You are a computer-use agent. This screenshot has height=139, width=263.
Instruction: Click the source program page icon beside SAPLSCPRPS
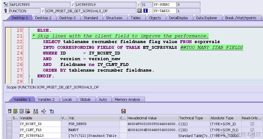tap(6, 5)
